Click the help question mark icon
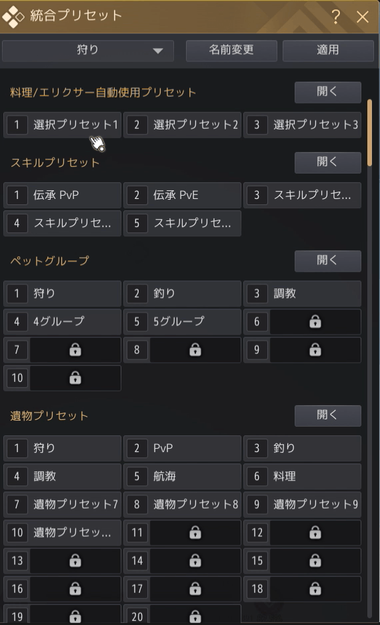This screenshot has height=625, width=380. [x=335, y=16]
